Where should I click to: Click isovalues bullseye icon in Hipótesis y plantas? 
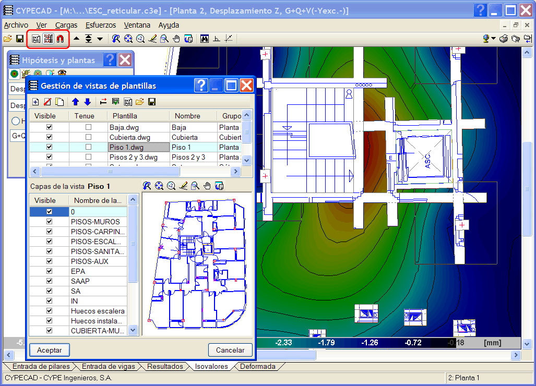click(14, 74)
